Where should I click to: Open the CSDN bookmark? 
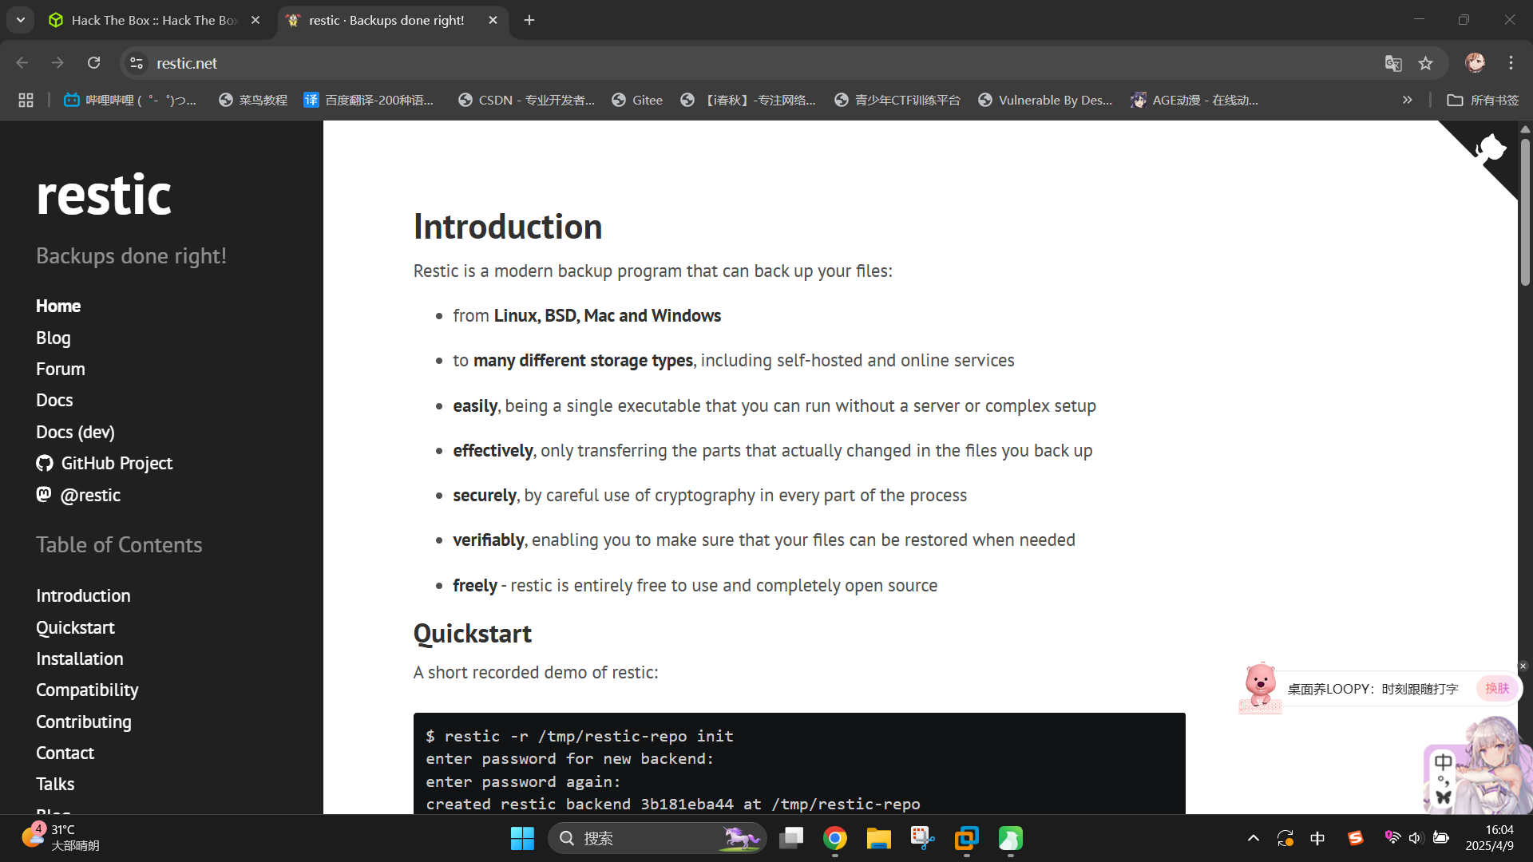point(526,100)
